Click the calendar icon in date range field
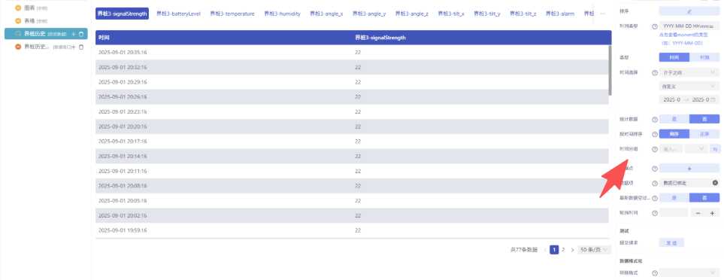Screen dimensions: 724x280 (x=713, y=99)
